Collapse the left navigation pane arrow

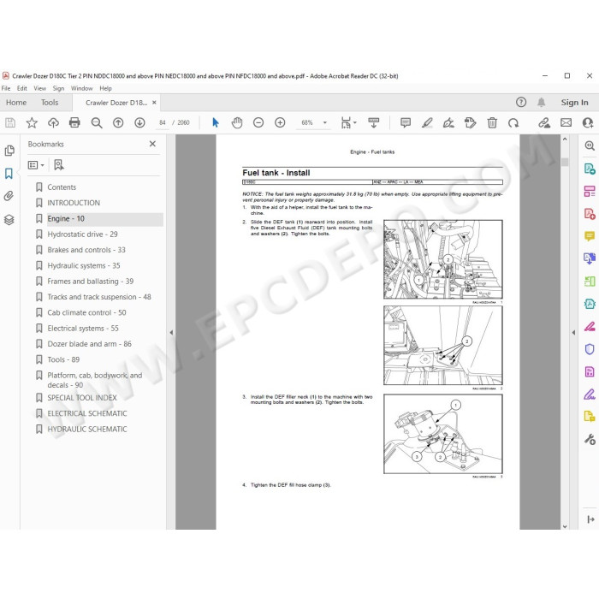171,333
